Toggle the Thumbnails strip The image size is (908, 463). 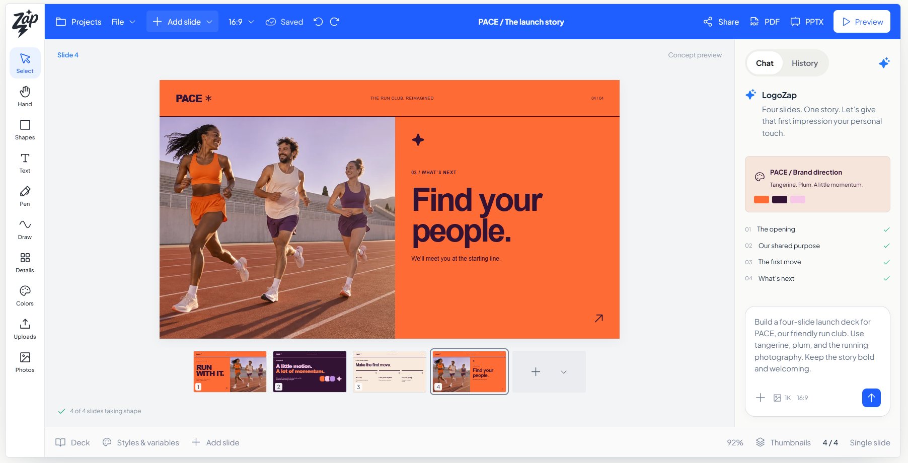pyautogui.click(x=783, y=442)
